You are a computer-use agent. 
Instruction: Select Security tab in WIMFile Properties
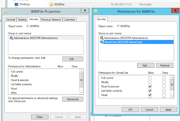[x=34, y=19]
